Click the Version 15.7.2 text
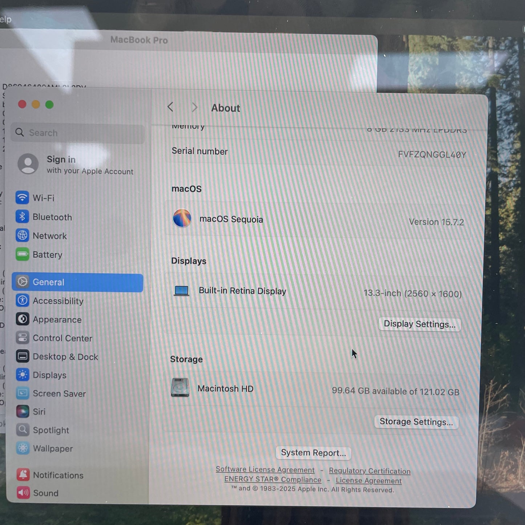This screenshot has width=525, height=525. pos(436,222)
